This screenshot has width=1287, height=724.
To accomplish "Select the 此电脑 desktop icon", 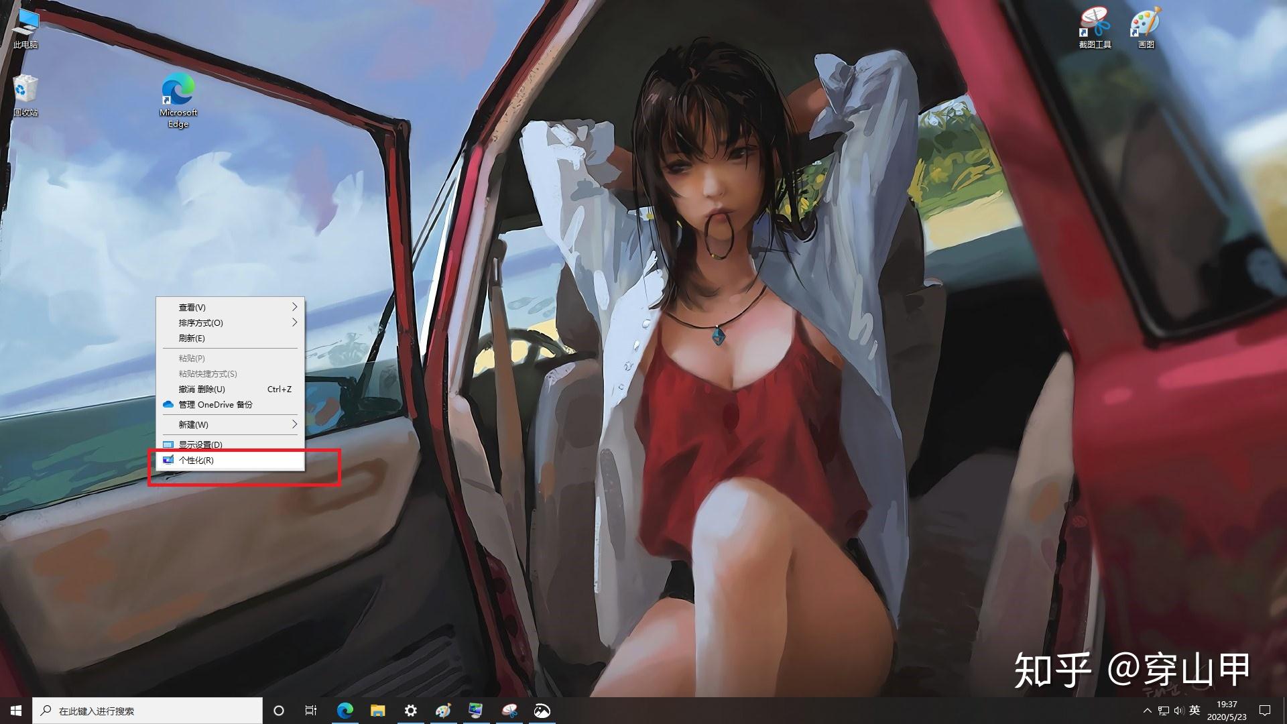I will [x=25, y=29].
